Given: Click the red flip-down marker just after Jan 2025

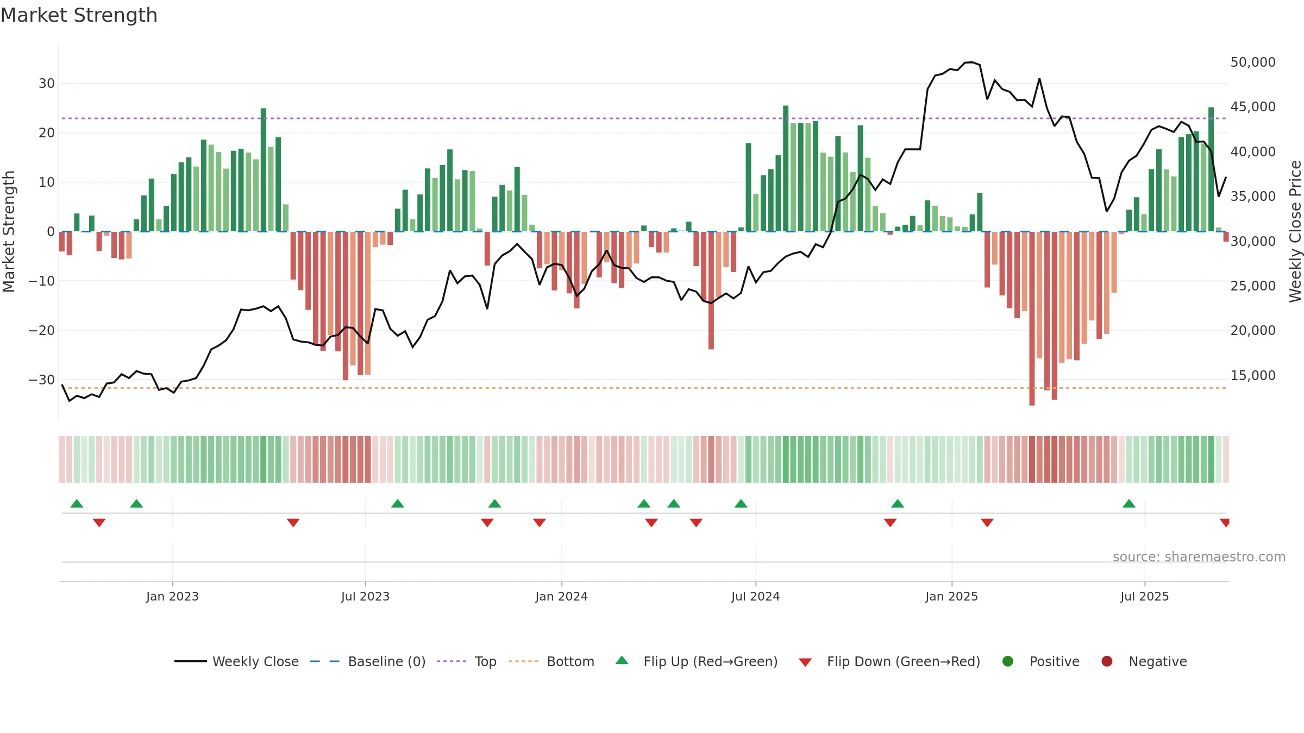Looking at the screenshot, I should (x=987, y=522).
